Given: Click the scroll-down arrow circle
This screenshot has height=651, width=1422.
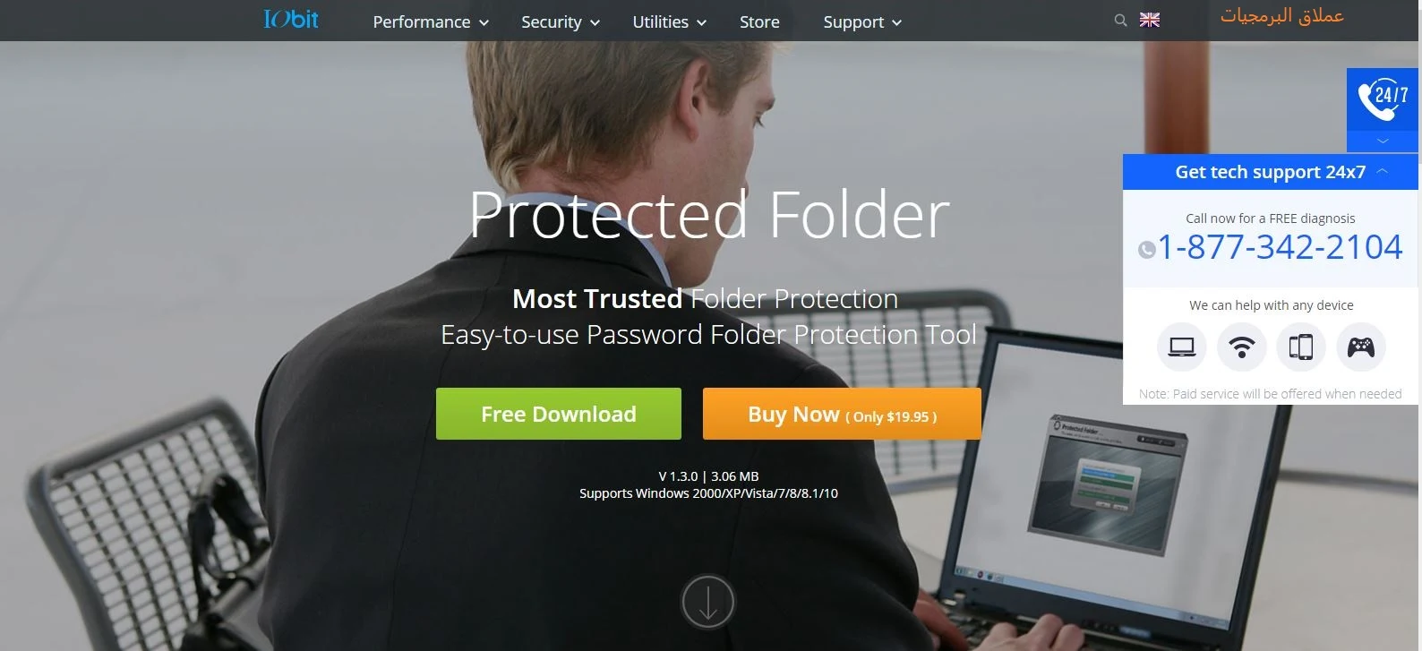Looking at the screenshot, I should (x=708, y=602).
